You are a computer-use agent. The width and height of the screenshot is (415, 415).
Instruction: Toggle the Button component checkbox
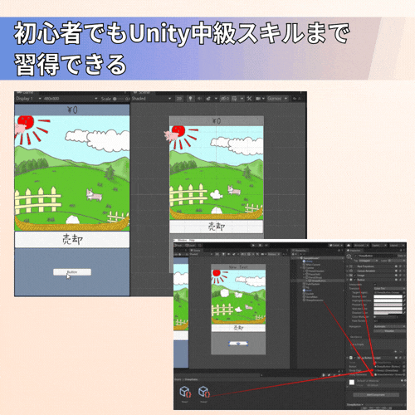point(355,280)
